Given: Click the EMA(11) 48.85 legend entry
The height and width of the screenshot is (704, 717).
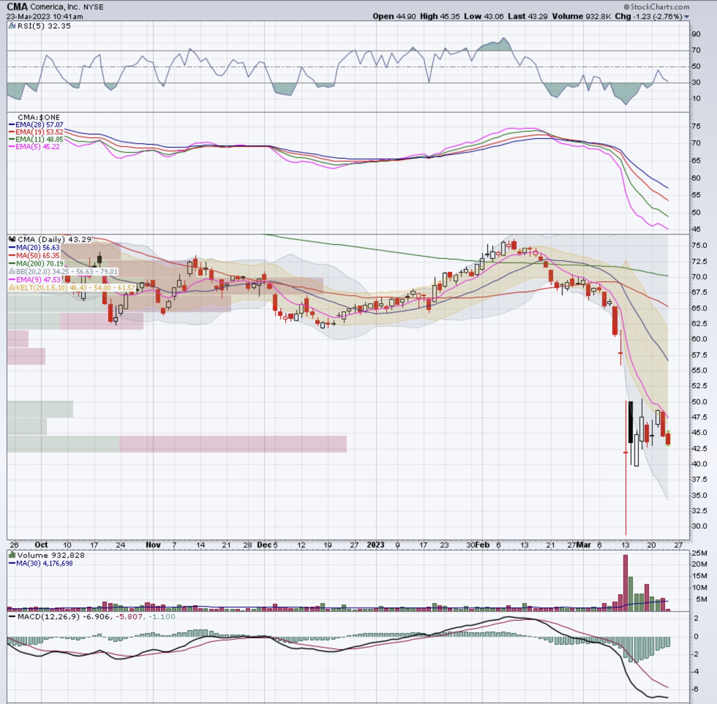Looking at the screenshot, I should 36,139.
